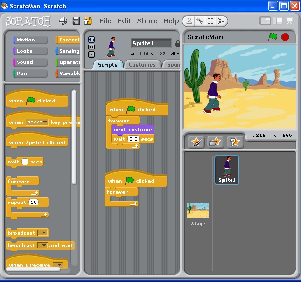Click the green flag above the stage
The image size is (301, 284).
click(x=273, y=37)
